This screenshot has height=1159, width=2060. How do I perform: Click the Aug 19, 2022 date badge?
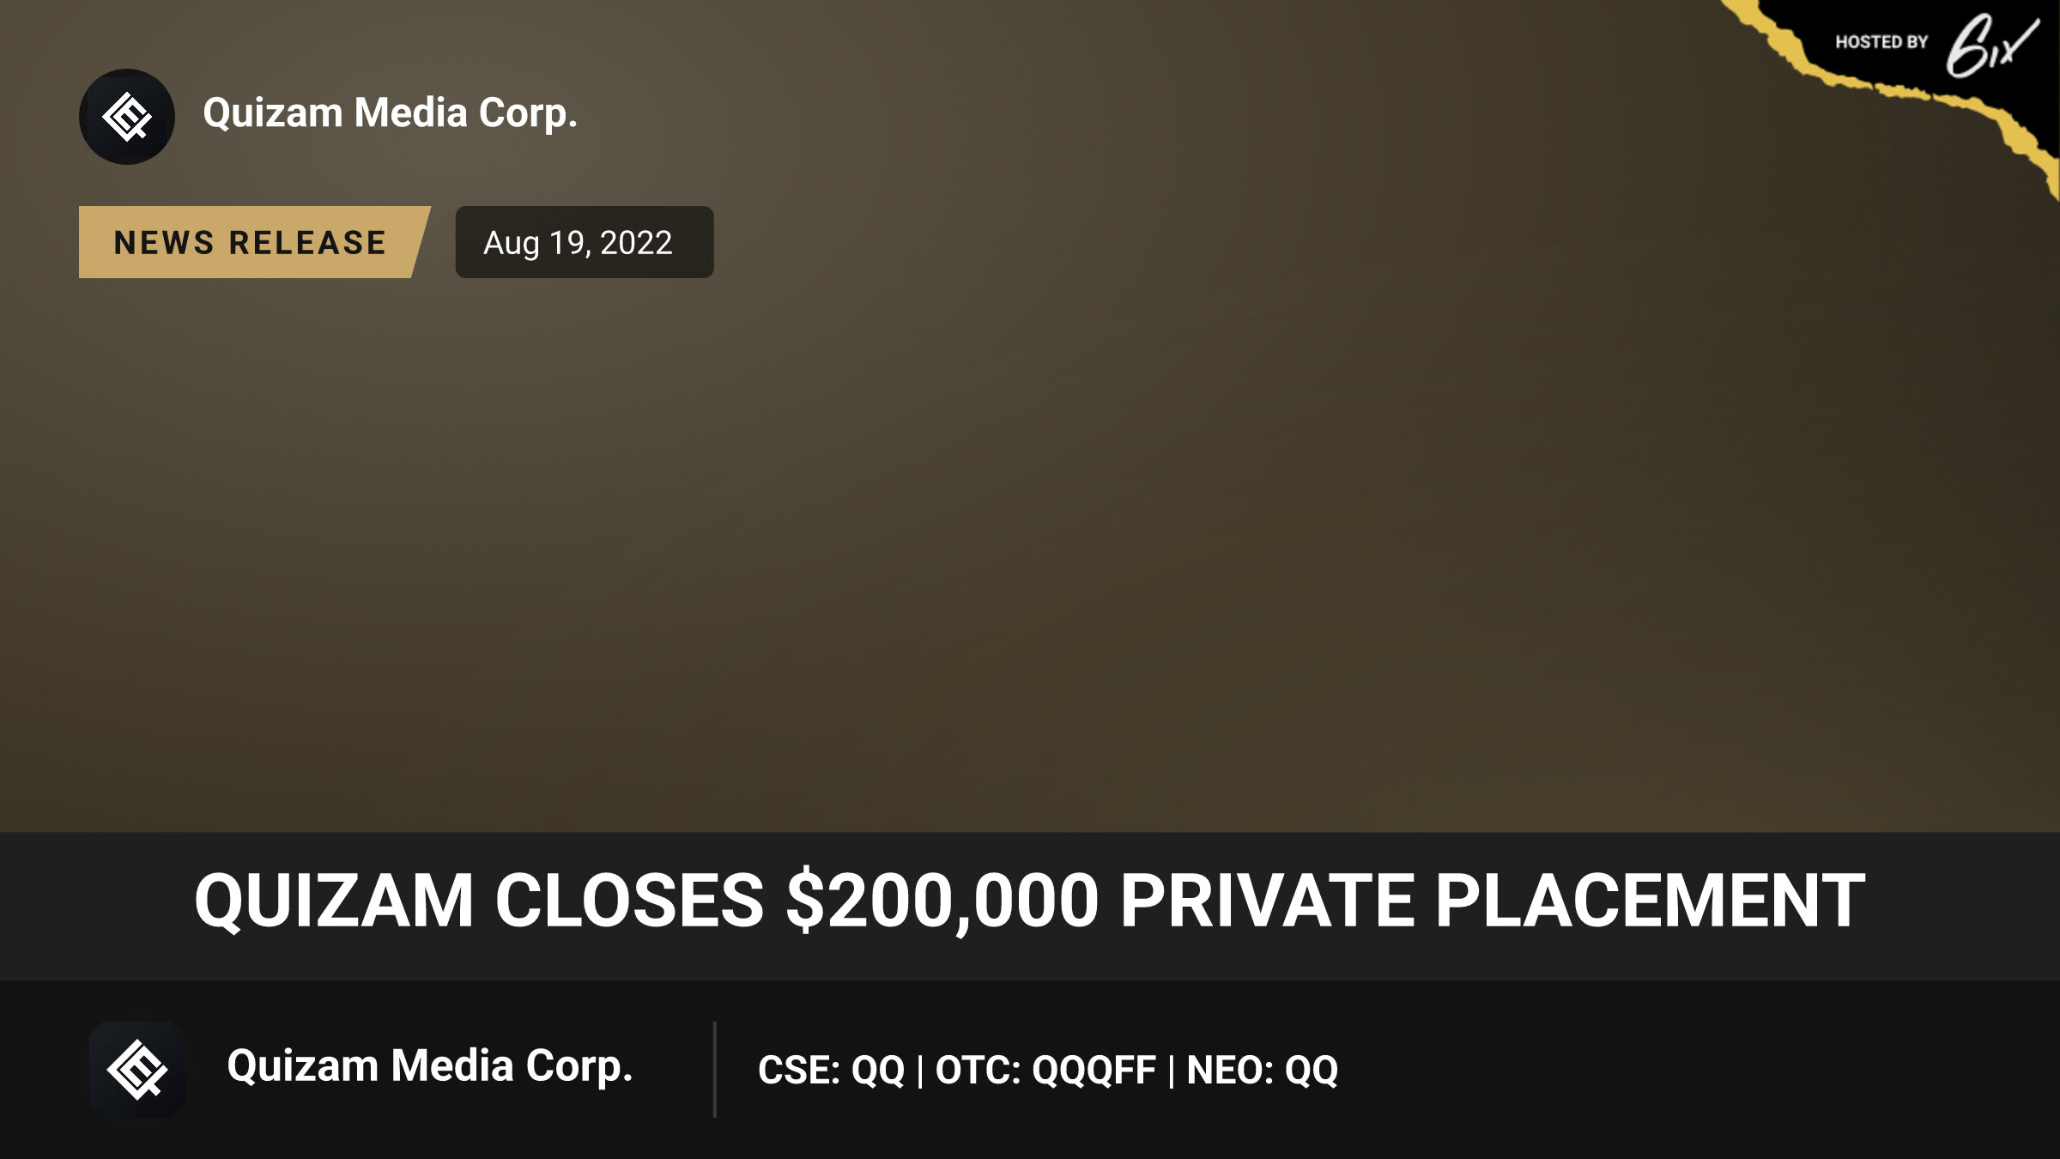(584, 242)
